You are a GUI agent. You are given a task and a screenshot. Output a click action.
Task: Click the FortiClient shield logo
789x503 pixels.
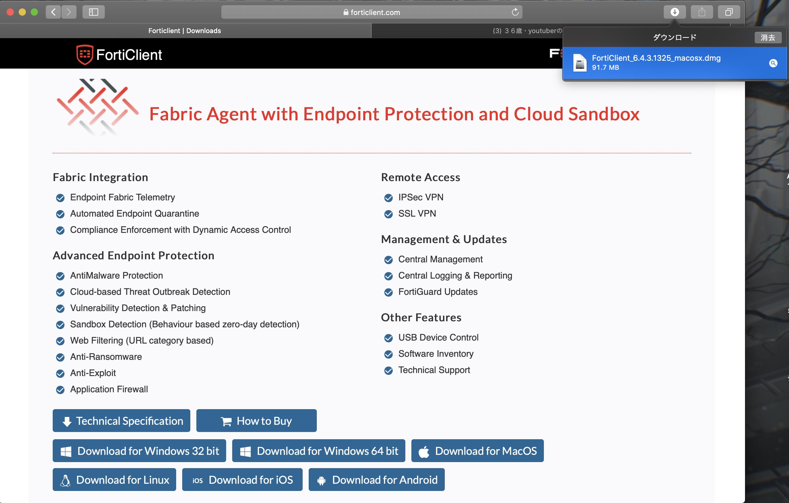85,55
